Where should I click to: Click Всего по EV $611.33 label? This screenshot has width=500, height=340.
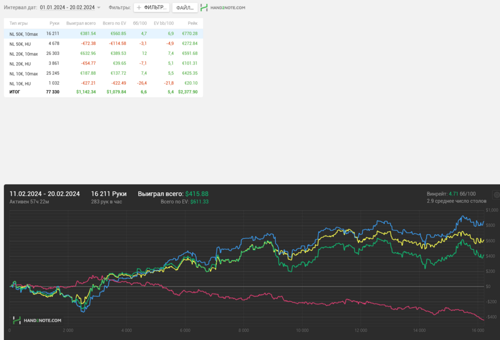184,202
